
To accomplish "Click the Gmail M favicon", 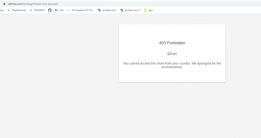I will pos(56,10).
